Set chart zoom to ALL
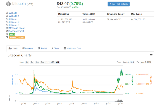This screenshot has width=161, height=108. pyautogui.click(x=58, y=62)
